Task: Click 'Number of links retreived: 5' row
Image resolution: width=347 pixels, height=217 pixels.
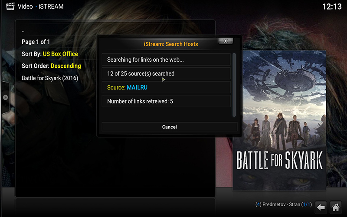Action: (166, 101)
